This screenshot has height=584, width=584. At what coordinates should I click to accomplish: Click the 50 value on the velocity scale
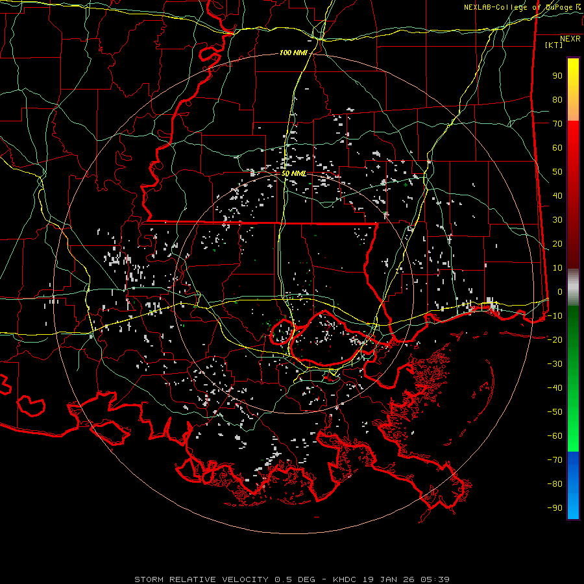point(557,172)
